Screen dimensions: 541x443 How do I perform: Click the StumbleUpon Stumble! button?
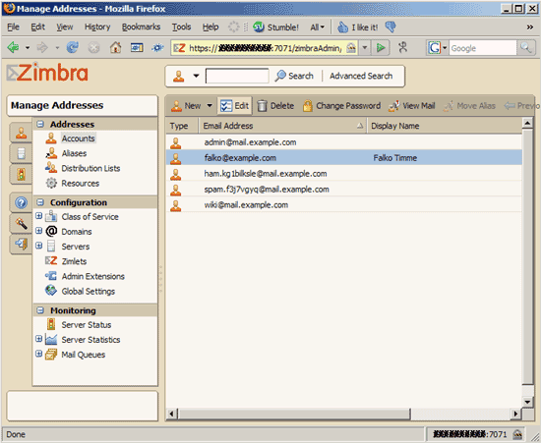[x=275, y=27]
